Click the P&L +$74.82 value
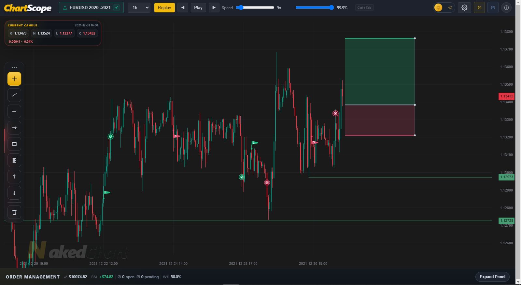 (106, 277)
